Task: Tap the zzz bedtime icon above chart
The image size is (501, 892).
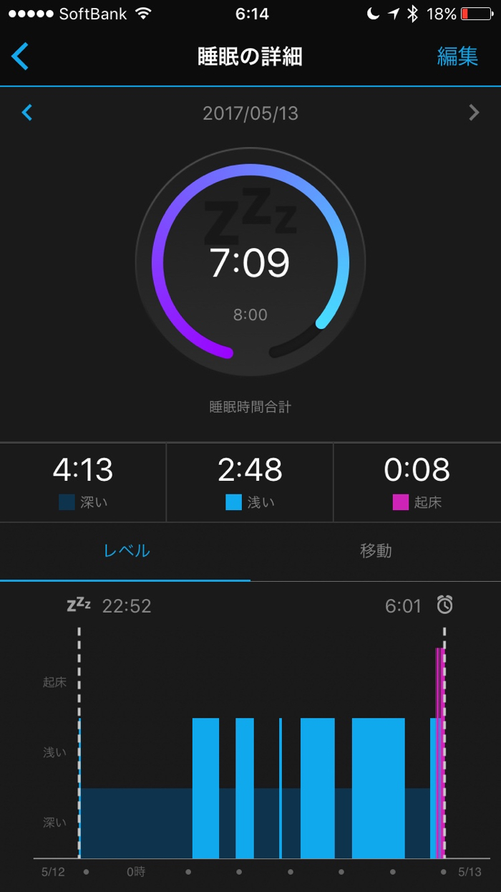Action: pos(79,605)
